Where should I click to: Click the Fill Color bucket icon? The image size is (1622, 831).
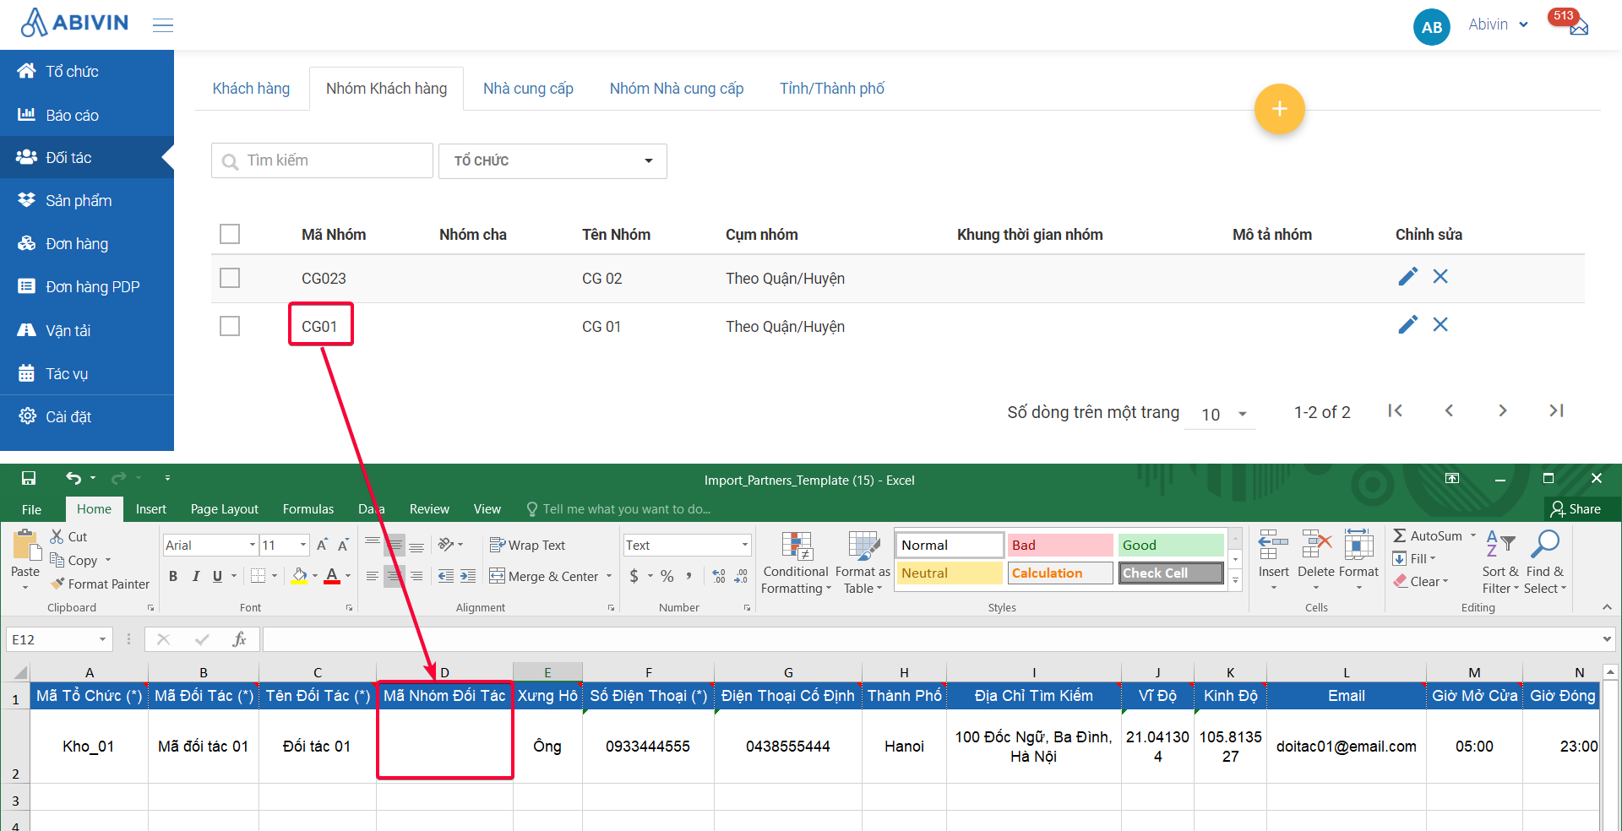[299, 576]
